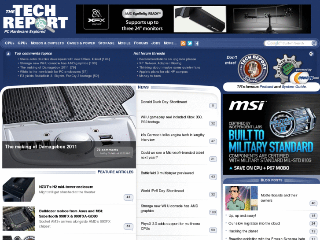Image resolution: width=320 pixels, height=240 pixels.
Task: Click the Podcast link in Don't miss banner
Action: [x=266, y=87]
